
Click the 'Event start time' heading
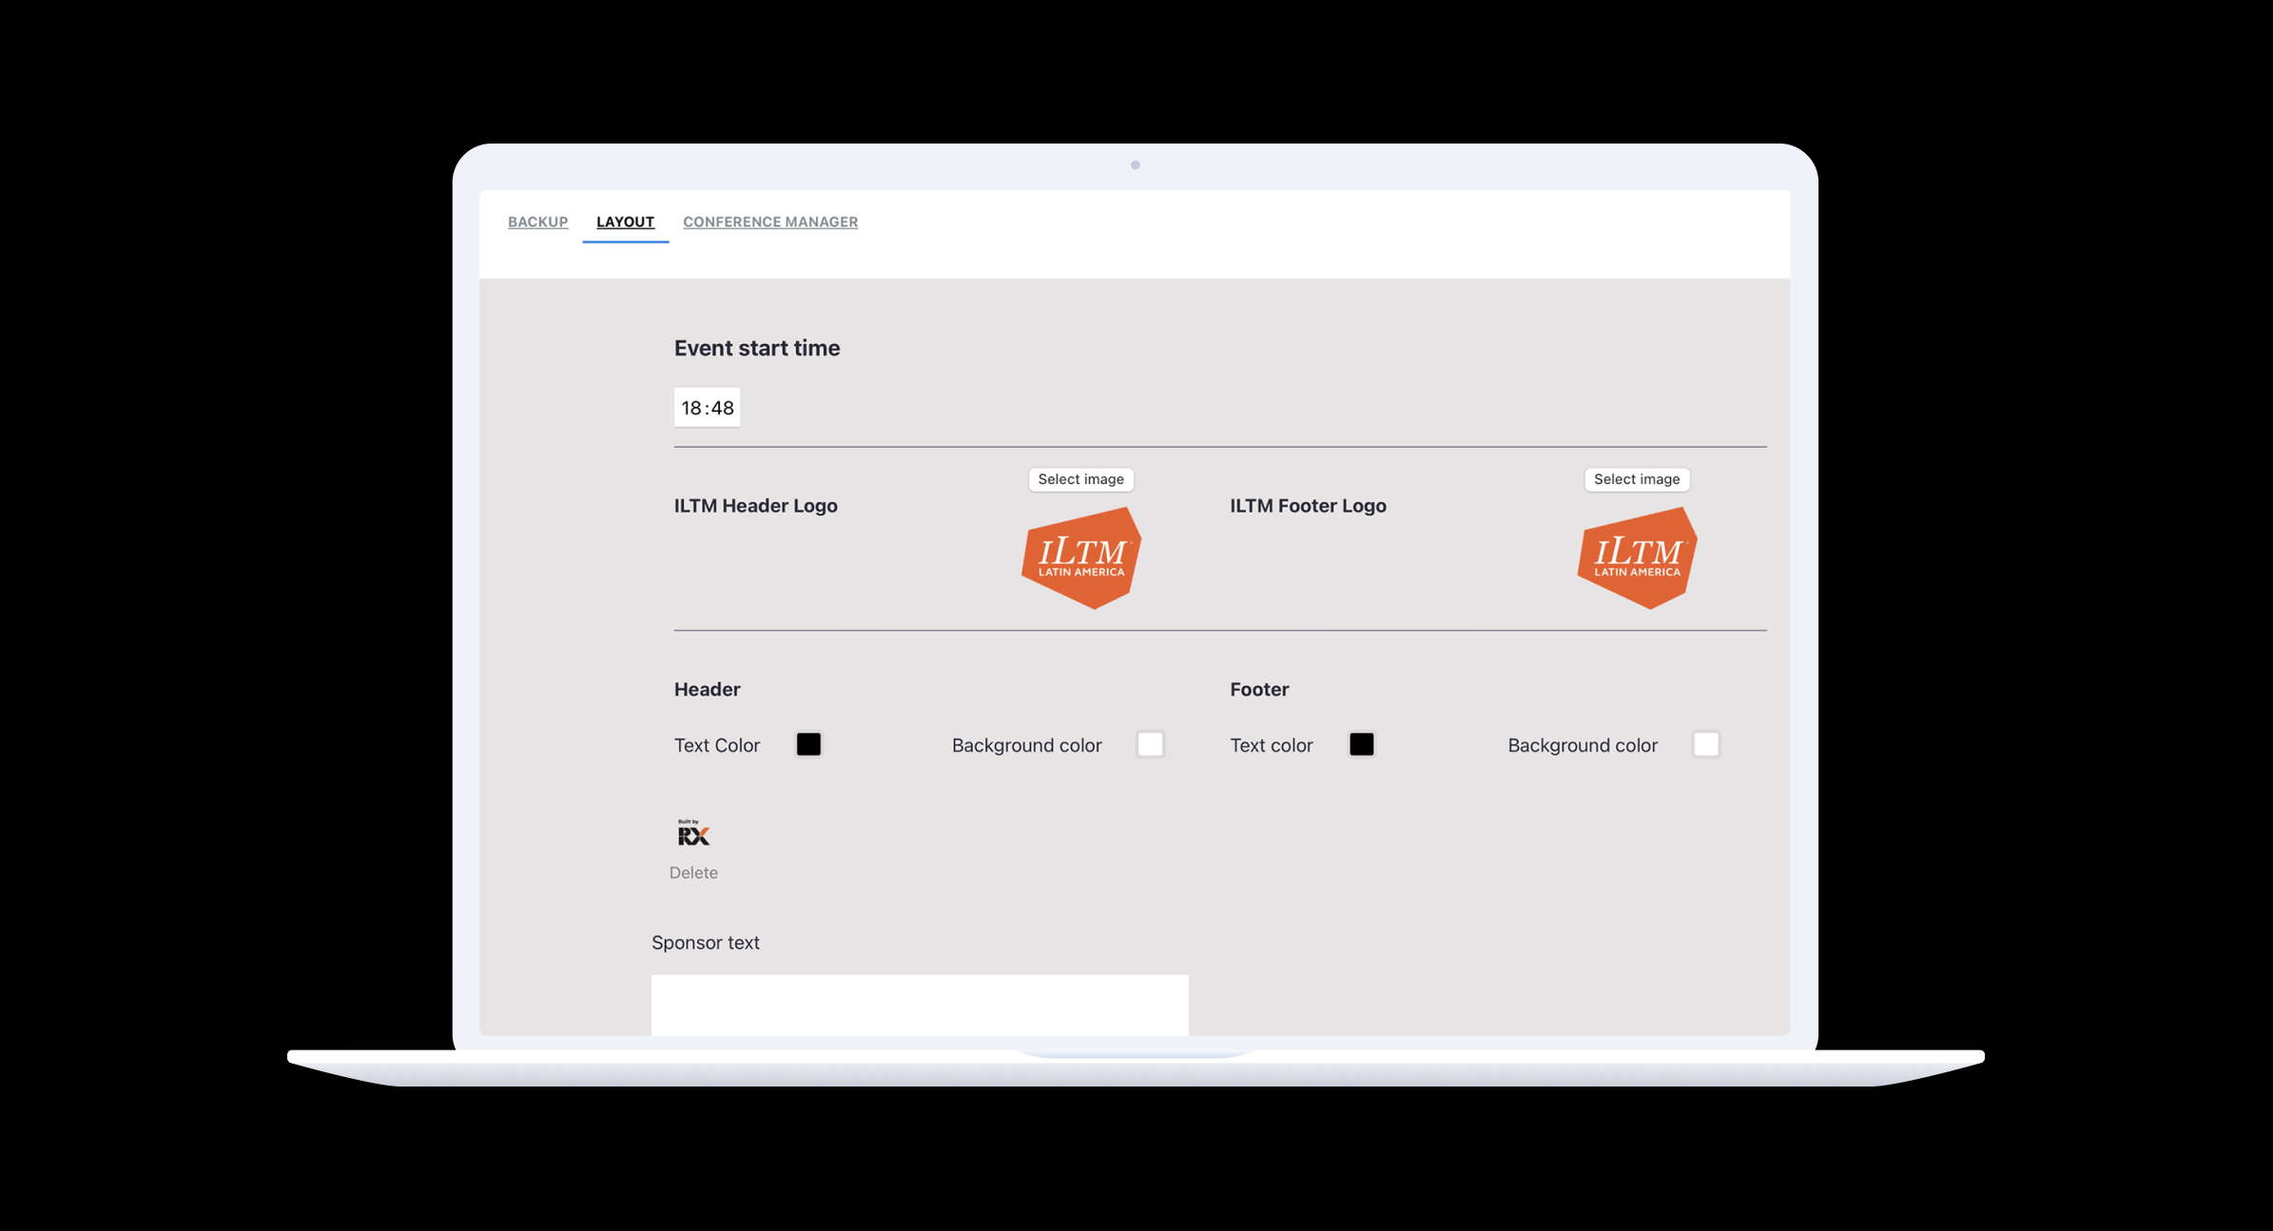tap(756, 348)
